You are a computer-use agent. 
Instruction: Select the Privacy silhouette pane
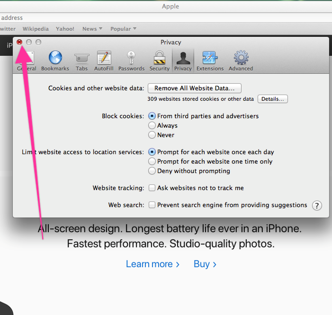point(183,61)
